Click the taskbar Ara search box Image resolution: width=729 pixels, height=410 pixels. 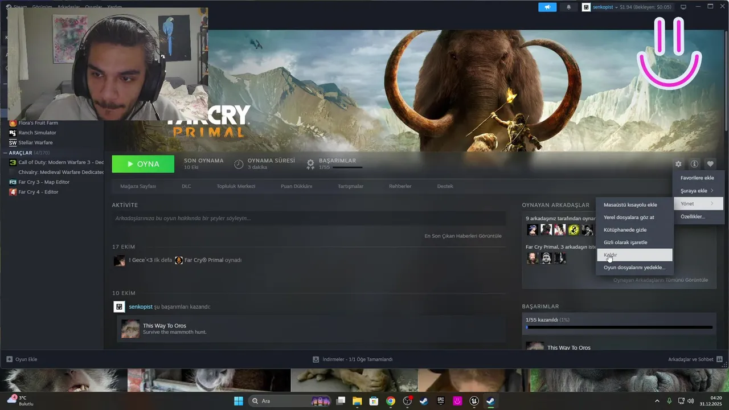(290, 401)
